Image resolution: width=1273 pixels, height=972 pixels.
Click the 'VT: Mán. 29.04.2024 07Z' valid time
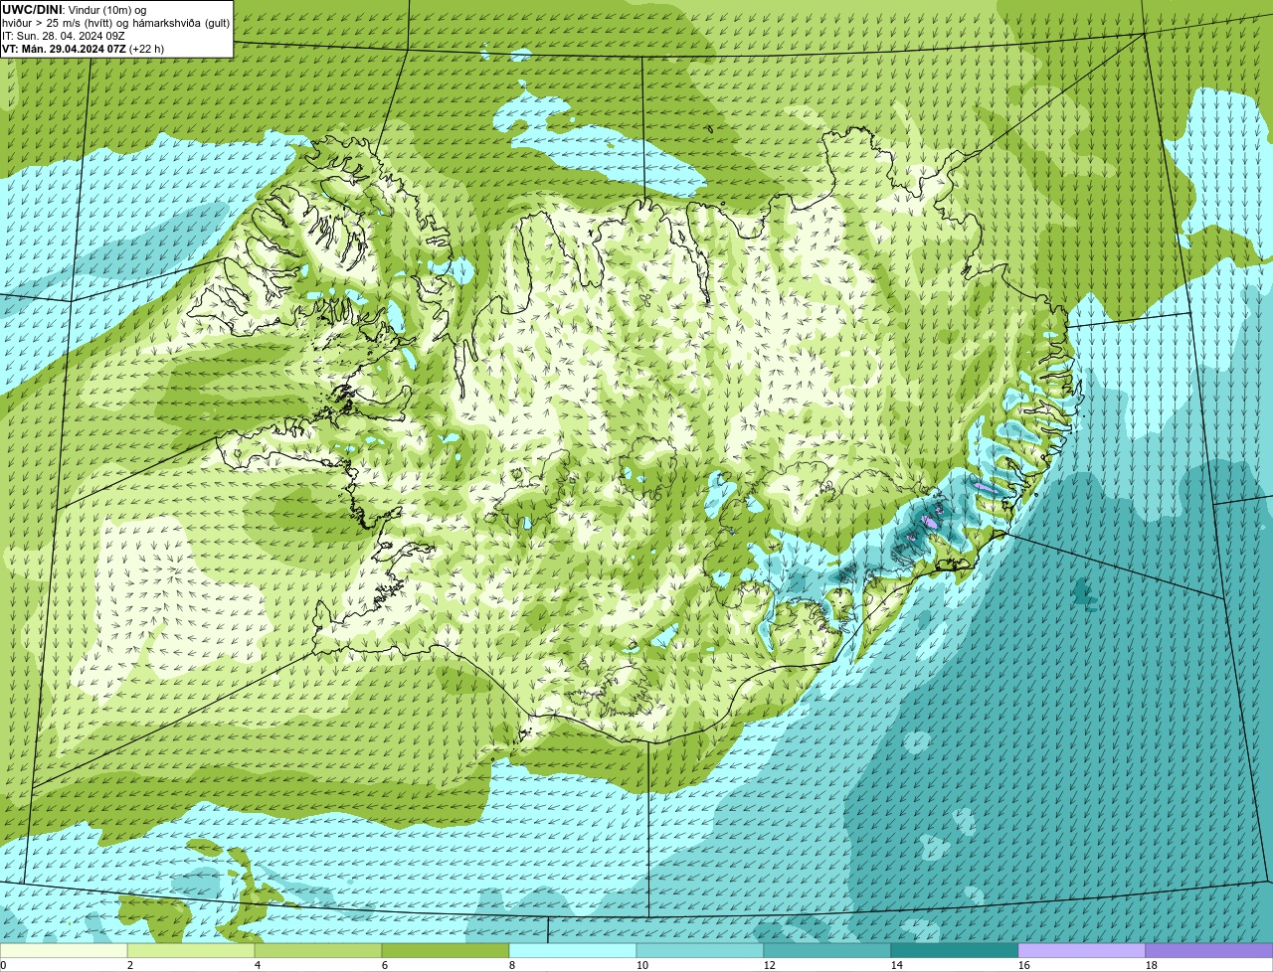point(64,49)
